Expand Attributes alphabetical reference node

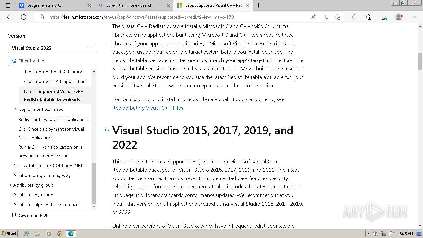coord(10,205)
